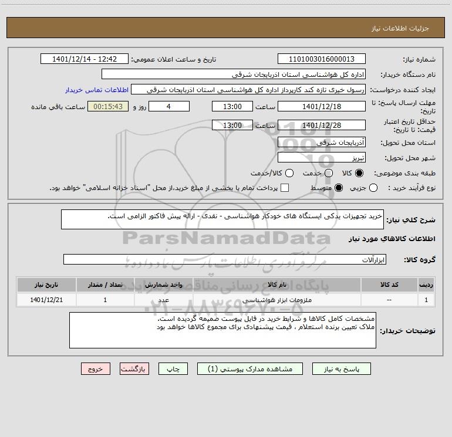Screen dimensions: 452x437
Task: Click the چاپ print button
Action: point(173,369)
